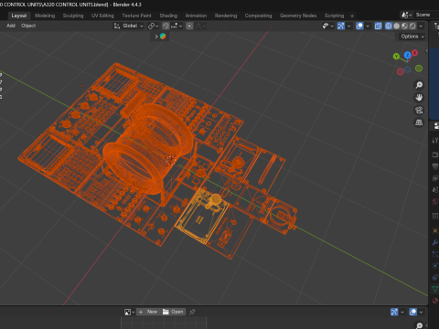Click the New image button
Image resolution: width=439 pixels, height=329 pixels.
point(148,312)
